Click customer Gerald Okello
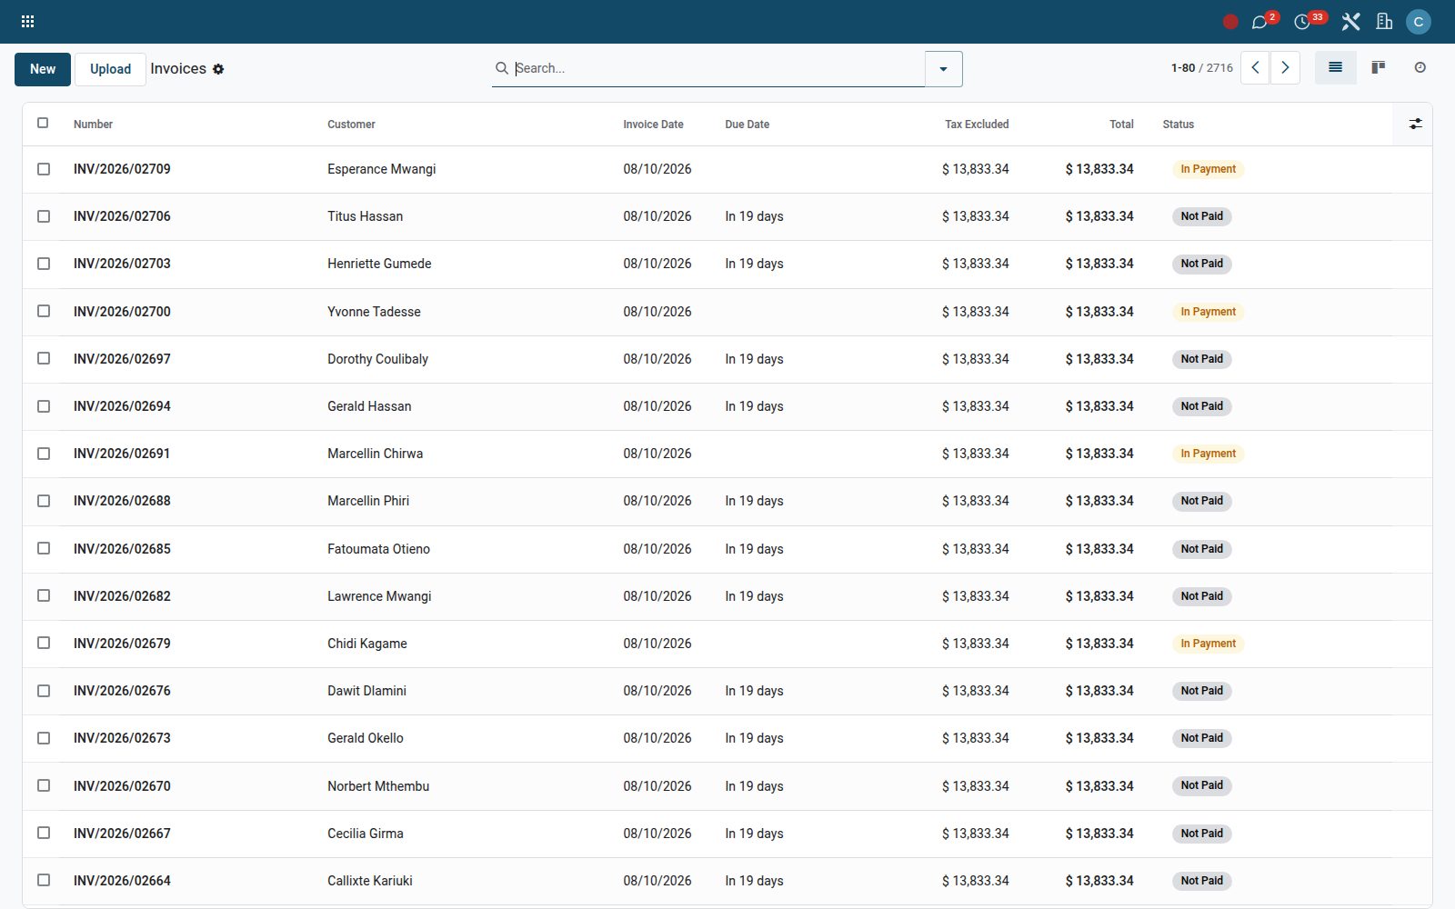 click(366, 738)
